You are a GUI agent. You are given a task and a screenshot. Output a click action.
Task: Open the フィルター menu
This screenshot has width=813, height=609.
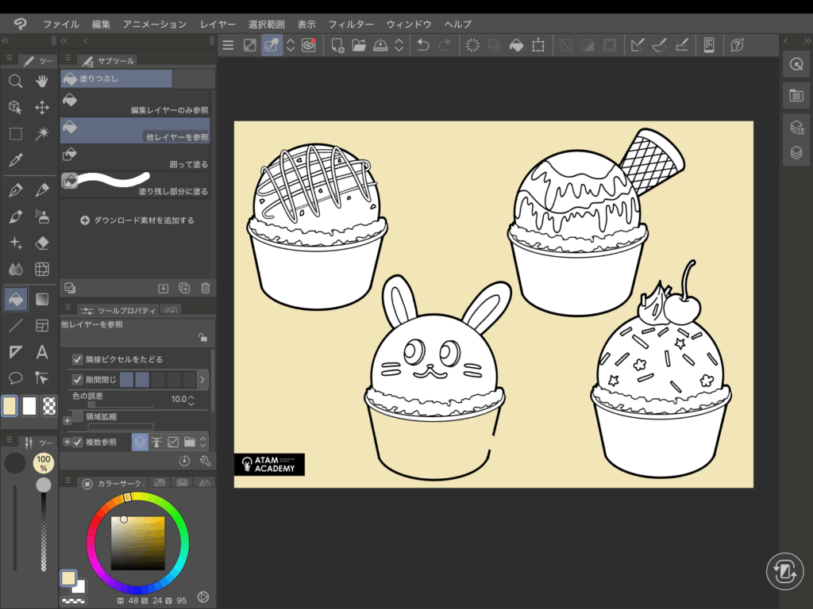352,25
